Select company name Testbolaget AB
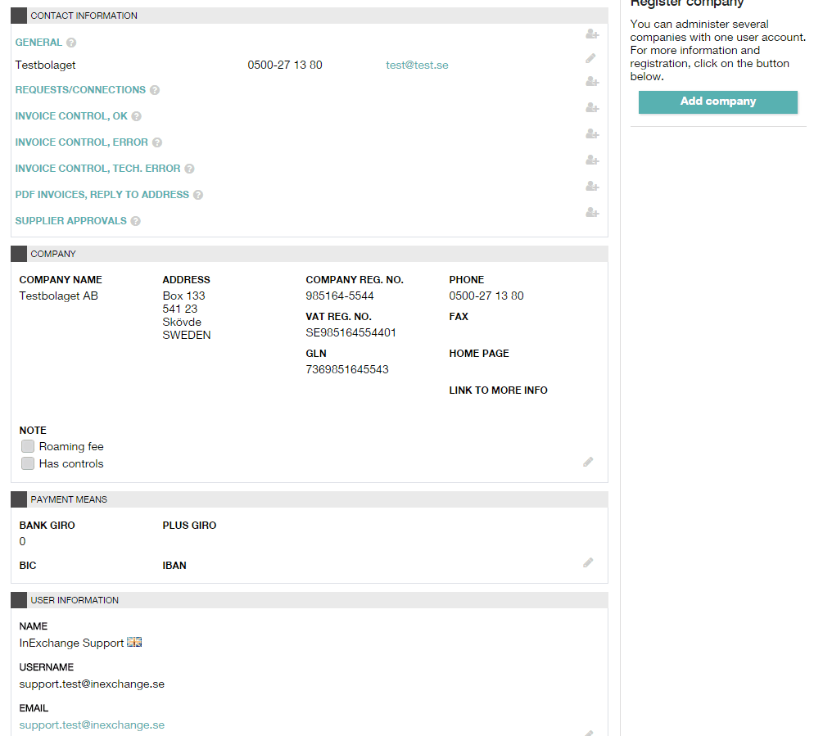 click(x=59, y=296)
